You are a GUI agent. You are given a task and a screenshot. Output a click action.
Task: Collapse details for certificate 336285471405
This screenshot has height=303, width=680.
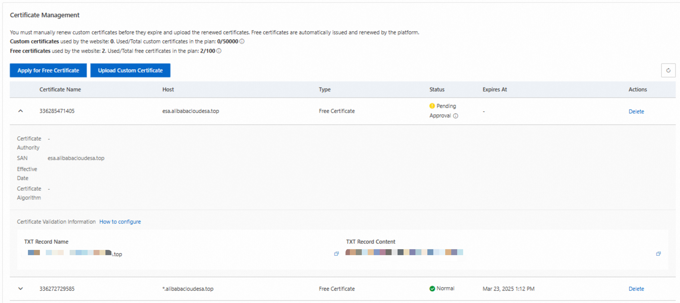(x=21, y=111)
